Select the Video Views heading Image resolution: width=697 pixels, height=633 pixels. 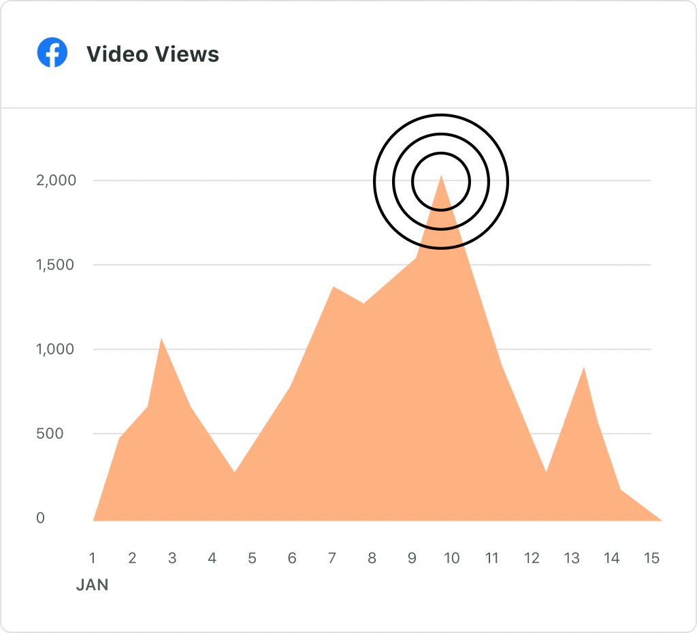click(x=152, y=54)
